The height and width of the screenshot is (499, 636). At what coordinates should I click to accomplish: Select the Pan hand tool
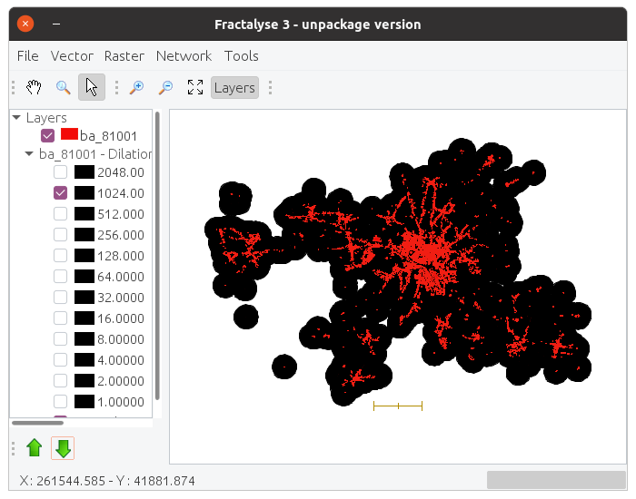34,87
